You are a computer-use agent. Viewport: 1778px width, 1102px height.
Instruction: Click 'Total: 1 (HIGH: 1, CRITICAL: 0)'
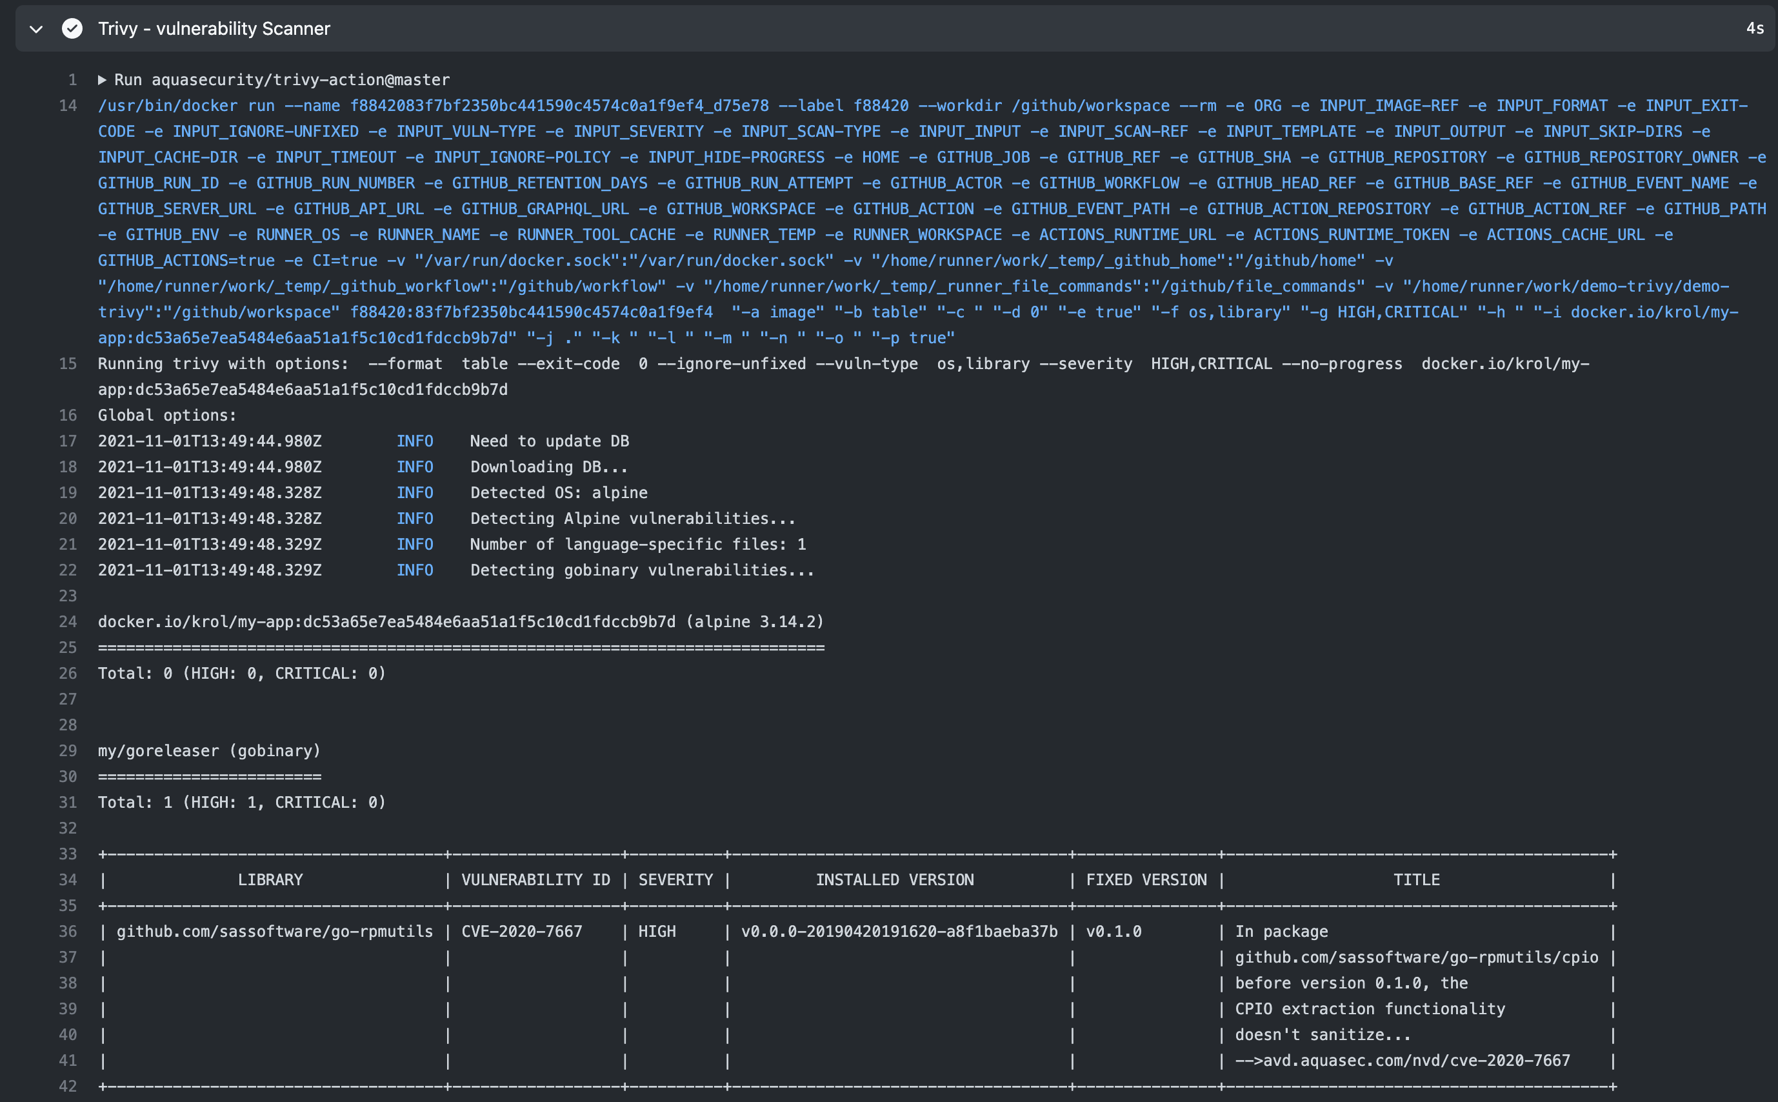tap(242, 803)
